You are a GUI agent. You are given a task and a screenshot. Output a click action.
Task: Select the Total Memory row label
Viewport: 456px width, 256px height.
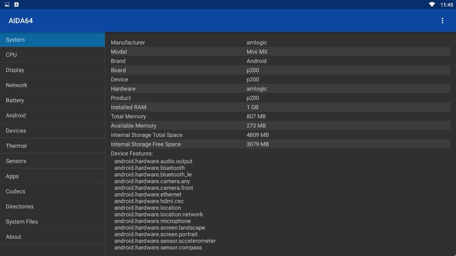click(128, 116)
